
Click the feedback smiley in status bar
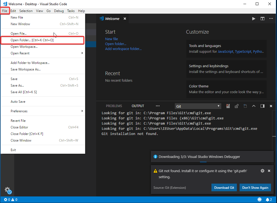coord(259,199)
